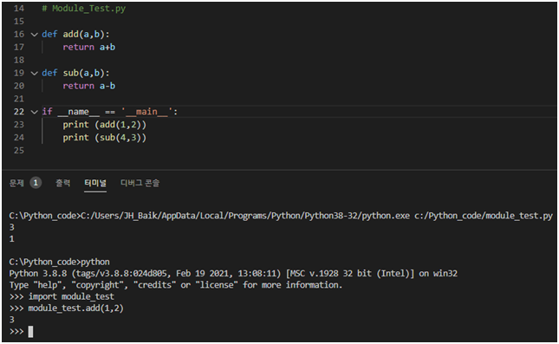Click line number 14 in gutter
The image size is (559, 344).
18,8
